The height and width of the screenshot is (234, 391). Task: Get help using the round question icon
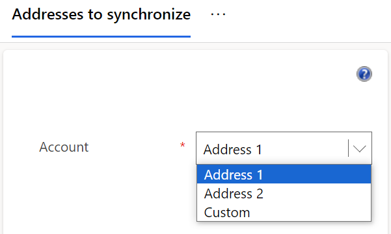tap(364, 74)
